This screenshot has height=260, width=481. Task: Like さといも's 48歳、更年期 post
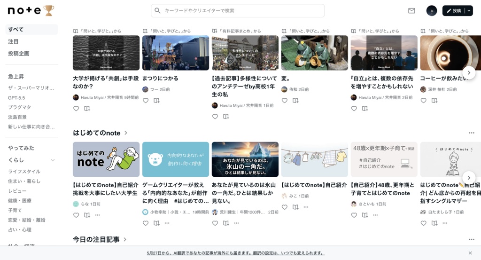(354, 215)
